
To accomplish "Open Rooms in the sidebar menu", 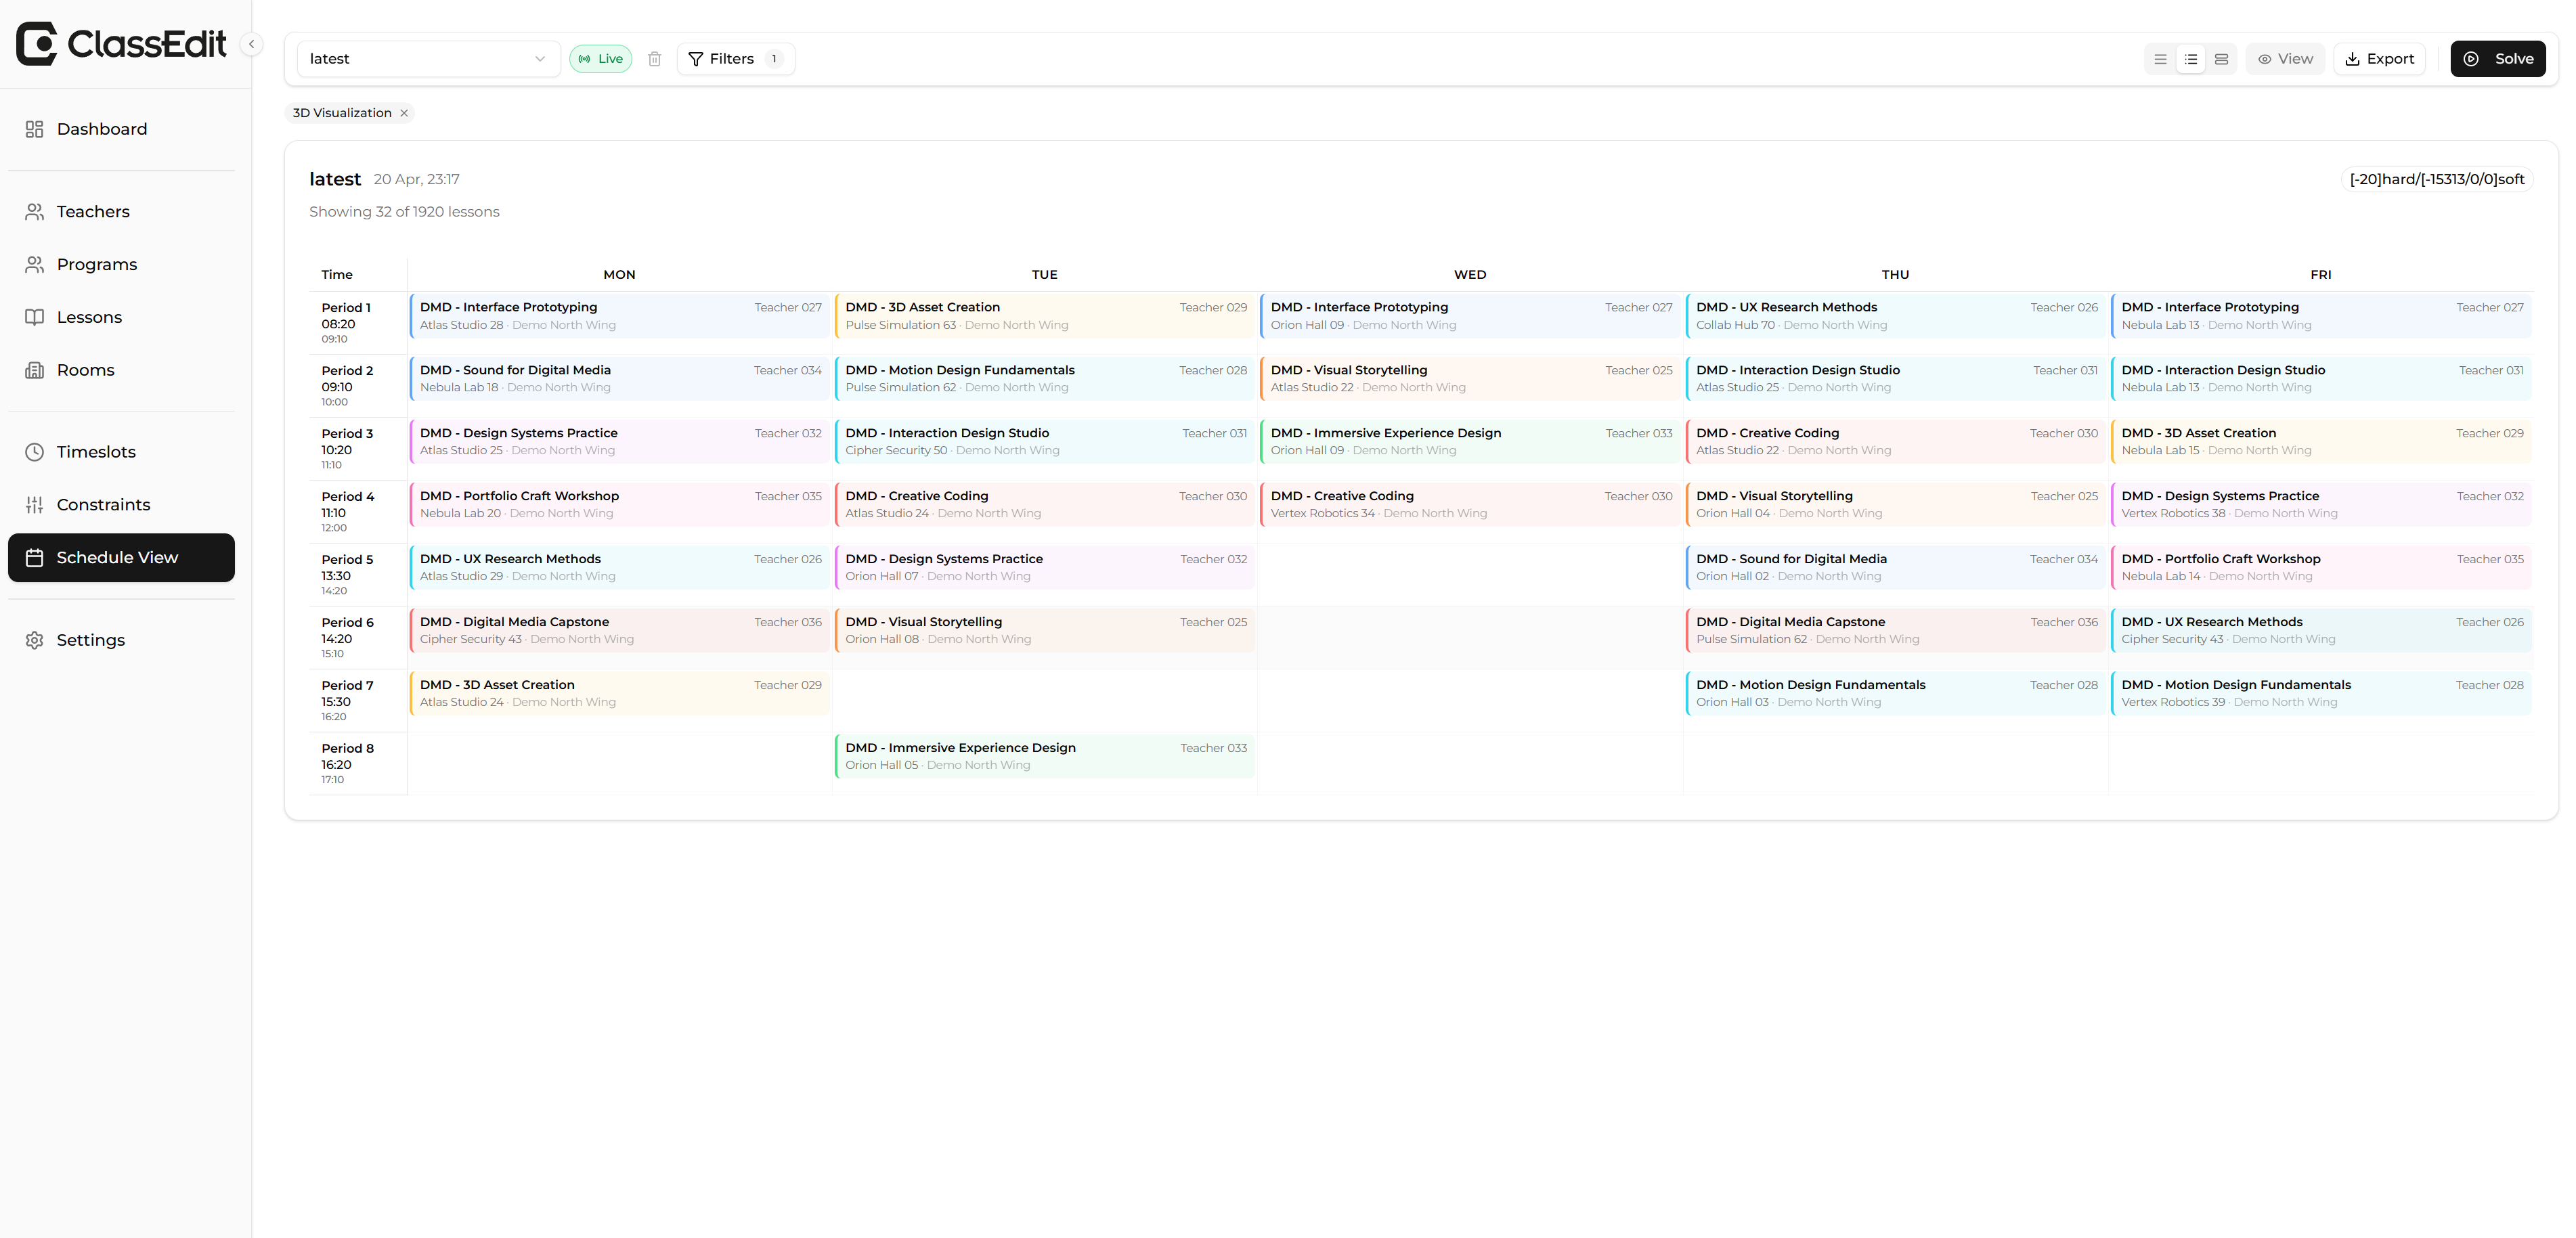I will (85, 370).
